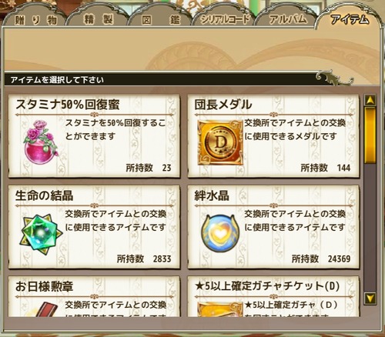Click the golden gacha ticket icon
This screenshot has height=337, width=385.
pyautogui.click(x=220, y=309)
